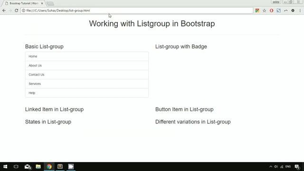
Task: Switch to Chrome on the taskbar
Action: point(49,167)
